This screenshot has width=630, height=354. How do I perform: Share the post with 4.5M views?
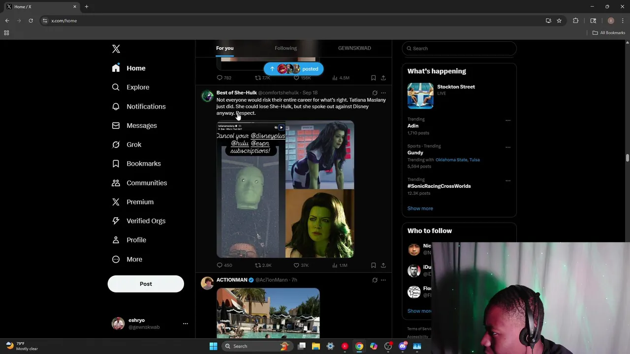[383, 78]
